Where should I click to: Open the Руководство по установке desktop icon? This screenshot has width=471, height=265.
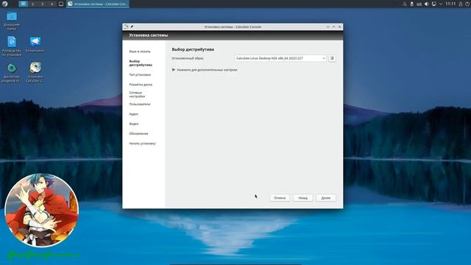tap(12, 46)
